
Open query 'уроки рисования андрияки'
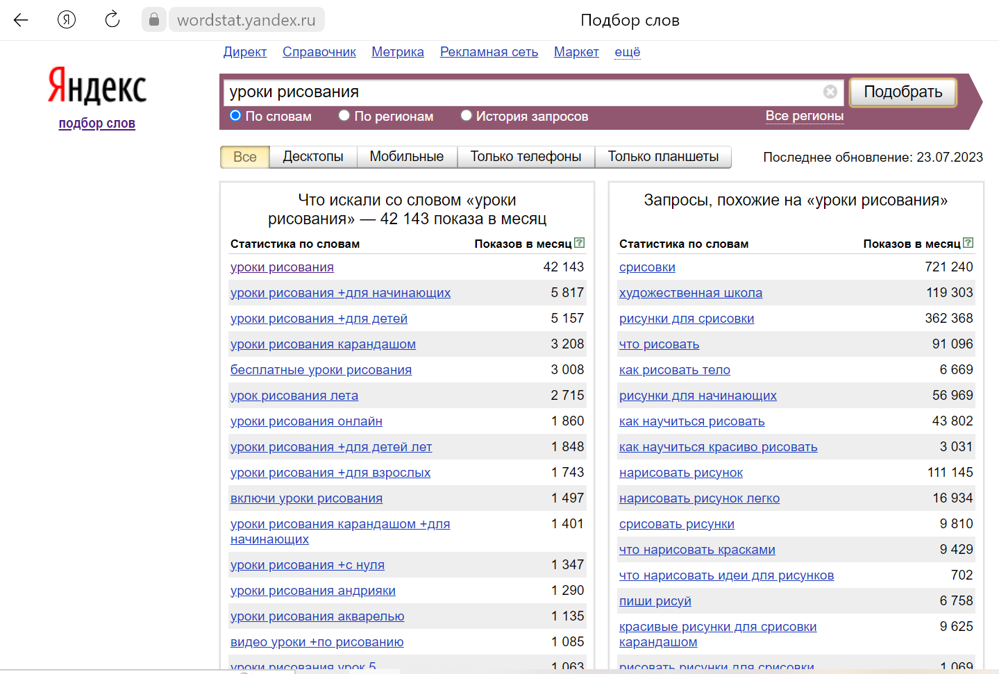(313, 591)
